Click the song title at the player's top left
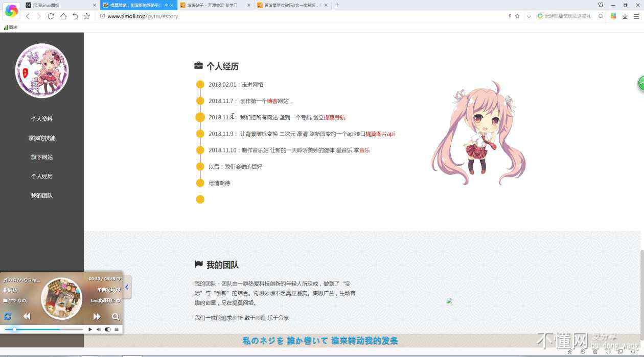This screenshot has width=644, height=357. point(21,279)
